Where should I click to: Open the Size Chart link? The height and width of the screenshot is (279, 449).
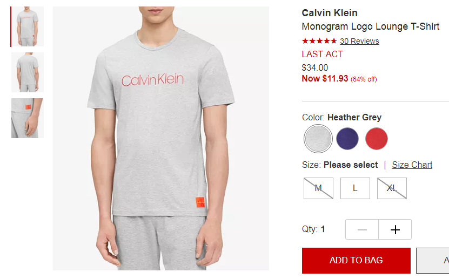[412, 165]
